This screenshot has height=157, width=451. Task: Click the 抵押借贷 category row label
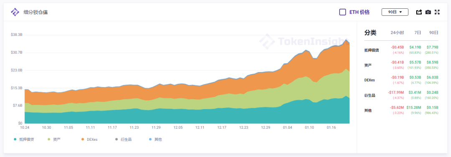pyautogui.click(x=372, y=50)
